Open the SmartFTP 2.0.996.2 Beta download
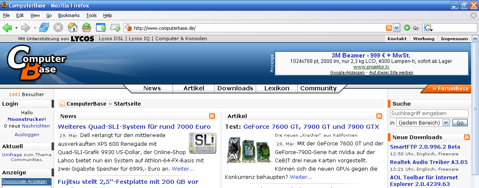This screenshot has height=188, width=479. (425, 147)
